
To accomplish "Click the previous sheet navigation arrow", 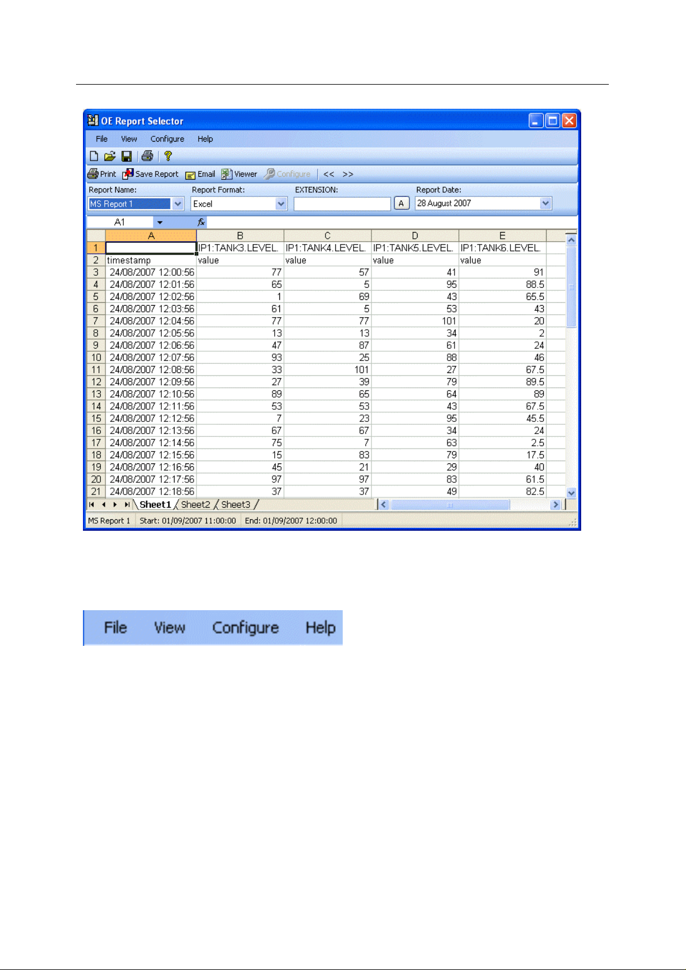I will pos(104,505).
